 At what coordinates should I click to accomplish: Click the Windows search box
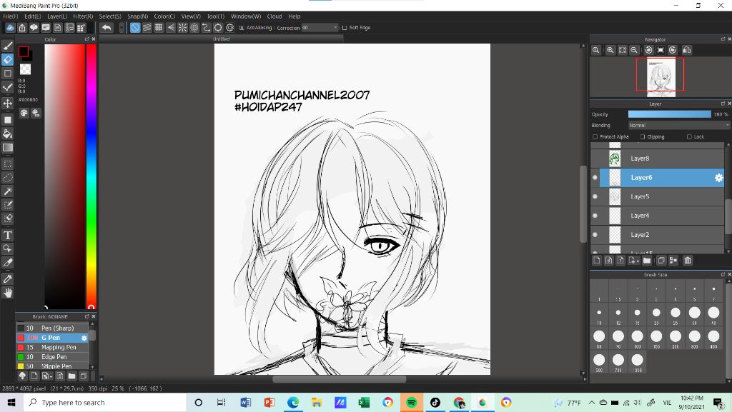105,403
